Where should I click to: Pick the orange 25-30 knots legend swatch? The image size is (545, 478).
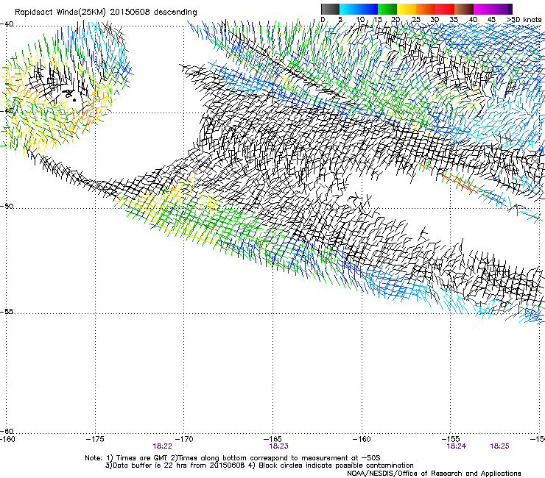(426, 9)
